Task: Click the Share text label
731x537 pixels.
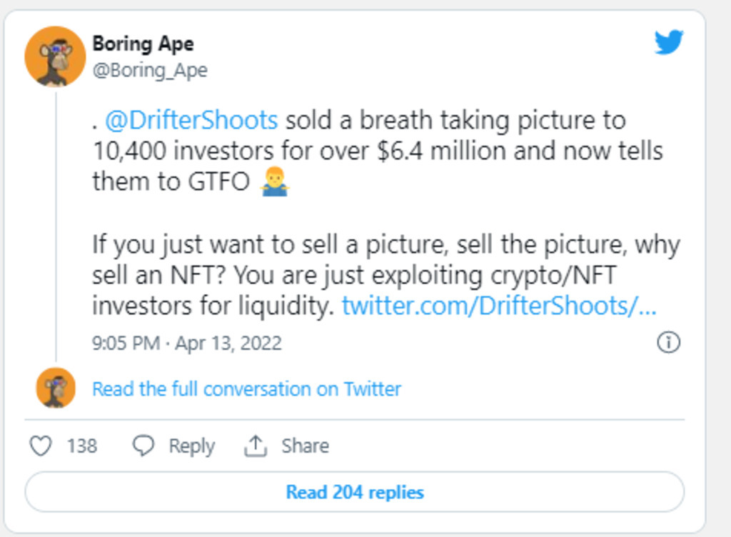Action: (305, 446)
